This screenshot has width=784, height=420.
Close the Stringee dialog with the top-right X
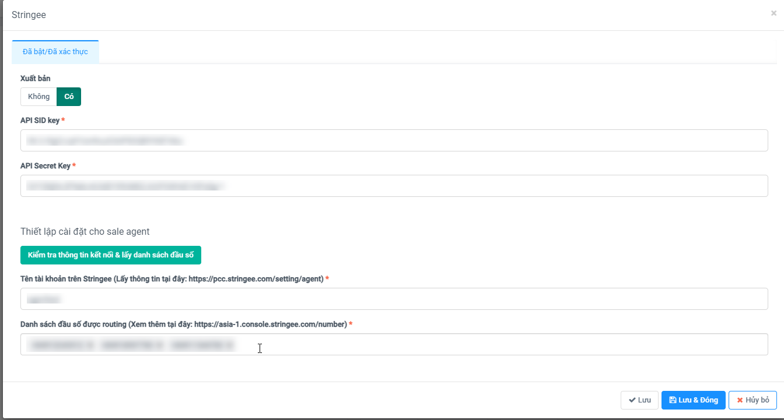click(x=773, y=13)
